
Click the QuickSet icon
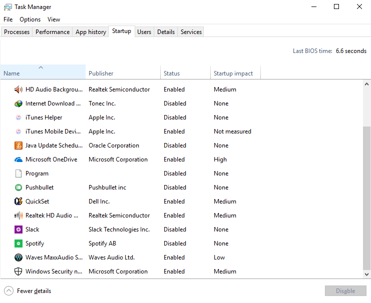coord(19,201)
